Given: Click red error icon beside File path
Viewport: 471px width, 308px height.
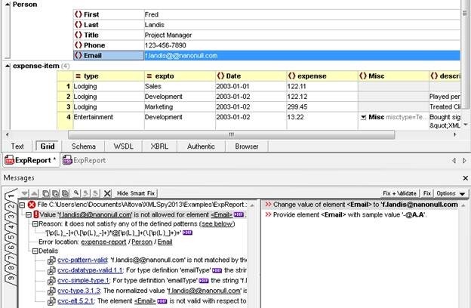Looking at the screenshot, I should click(32, 205).
